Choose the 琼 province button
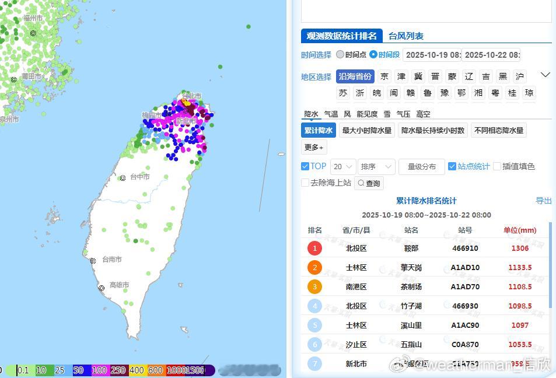 click(x=529, y=93)
